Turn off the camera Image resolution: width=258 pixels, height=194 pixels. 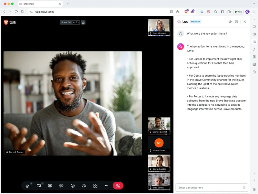pos(39,186)
